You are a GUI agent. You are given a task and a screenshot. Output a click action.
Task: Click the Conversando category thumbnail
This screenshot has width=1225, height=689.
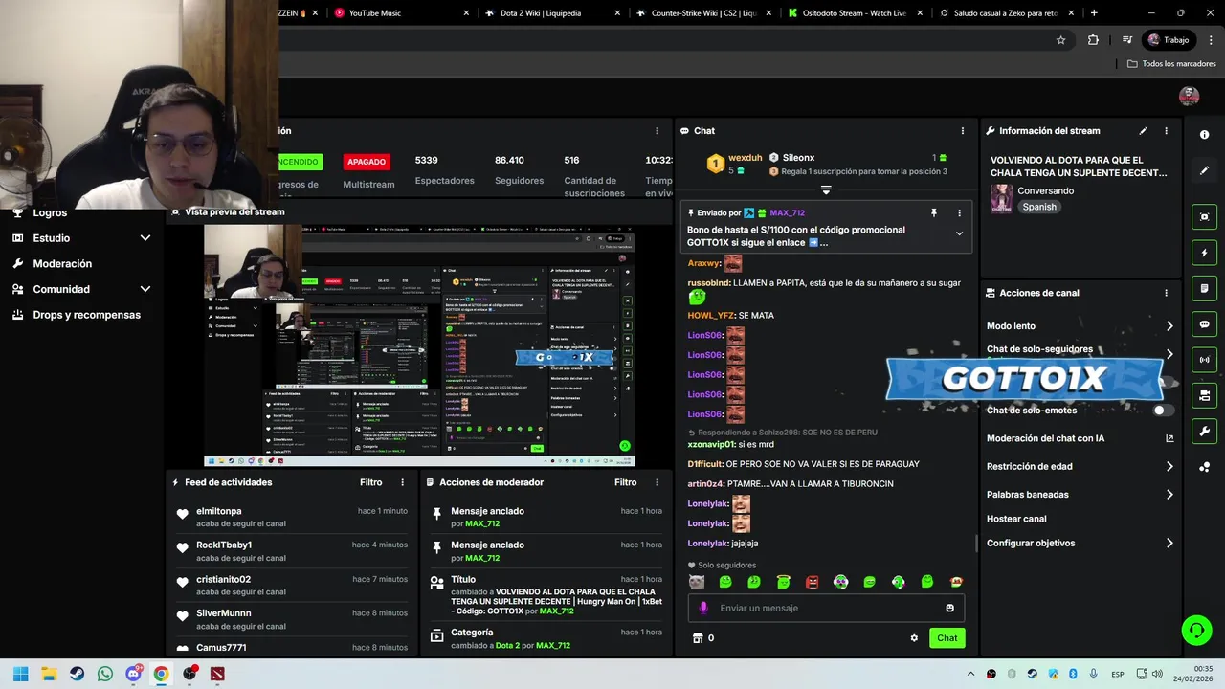(x=1001, y=198)
